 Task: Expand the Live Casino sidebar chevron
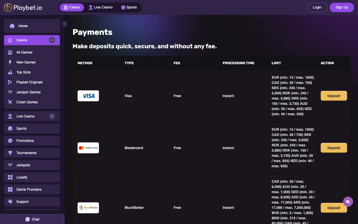52,116
